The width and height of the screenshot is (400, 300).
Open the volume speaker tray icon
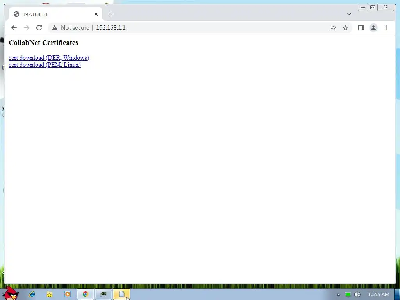[357, 295]
